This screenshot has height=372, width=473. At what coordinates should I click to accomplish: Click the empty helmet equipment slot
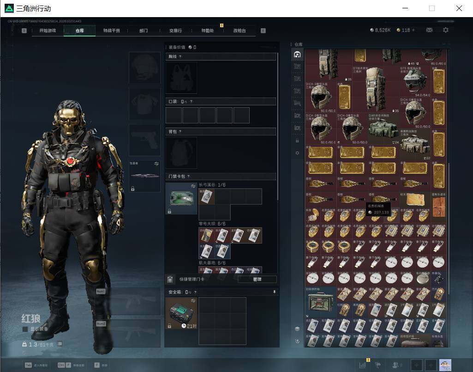144,67
